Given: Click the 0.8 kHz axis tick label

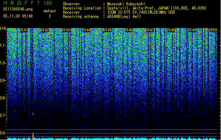Looking at the screenshot, I should 3,98.
